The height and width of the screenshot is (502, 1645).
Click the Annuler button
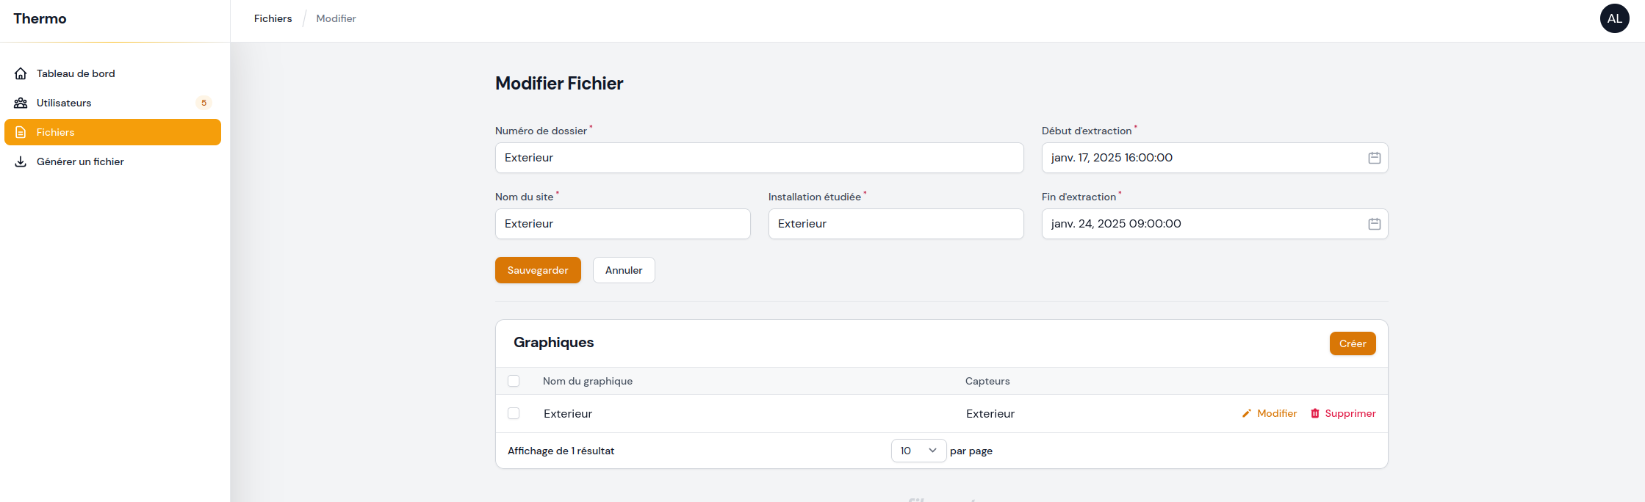624,270
